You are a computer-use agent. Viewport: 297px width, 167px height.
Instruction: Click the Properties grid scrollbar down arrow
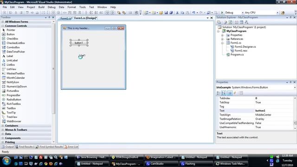(x=295, y=128)
